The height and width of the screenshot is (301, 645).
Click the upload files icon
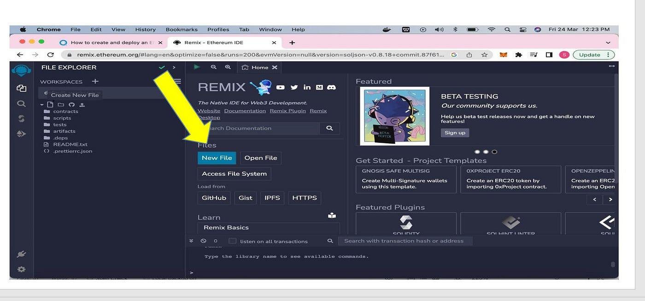pyautogui.click(x=82, y=105)
